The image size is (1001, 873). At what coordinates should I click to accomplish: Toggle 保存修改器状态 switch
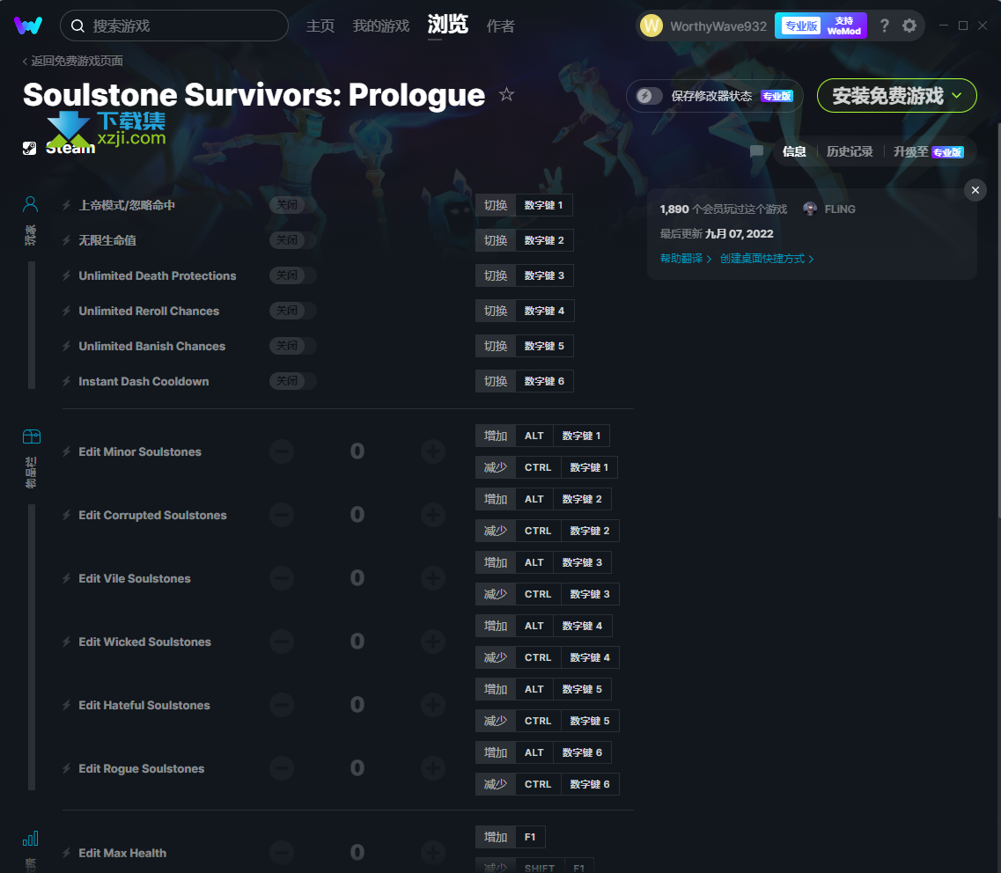[649, 96]
